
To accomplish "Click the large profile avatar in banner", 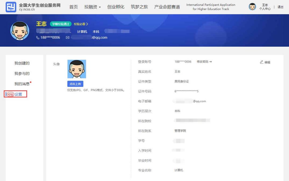I will (20, 31).
